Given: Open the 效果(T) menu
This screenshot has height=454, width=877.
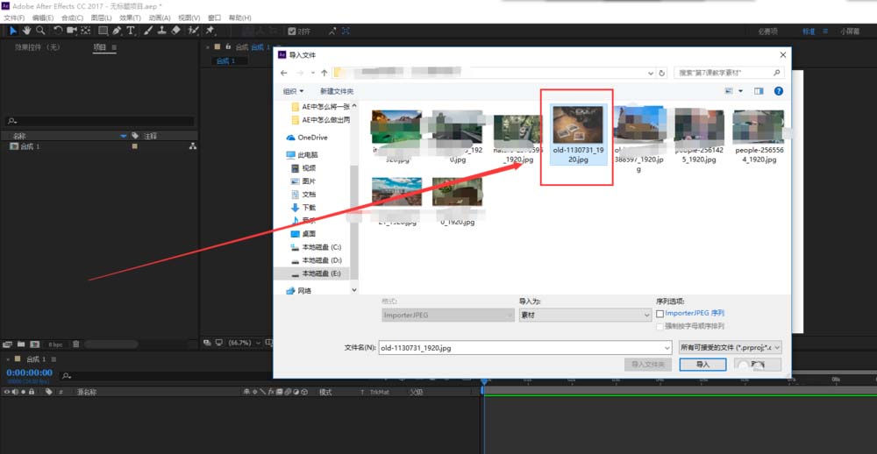Looking at the screenshot, I should click(131, 18).
